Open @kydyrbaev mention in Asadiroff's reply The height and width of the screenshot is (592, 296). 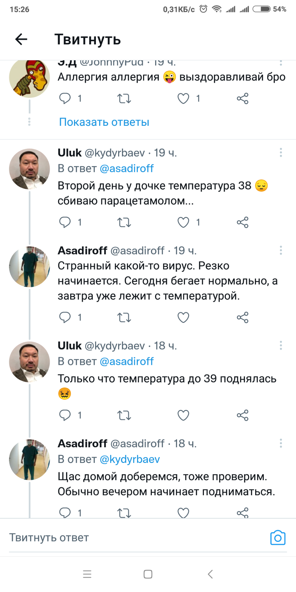130,459
